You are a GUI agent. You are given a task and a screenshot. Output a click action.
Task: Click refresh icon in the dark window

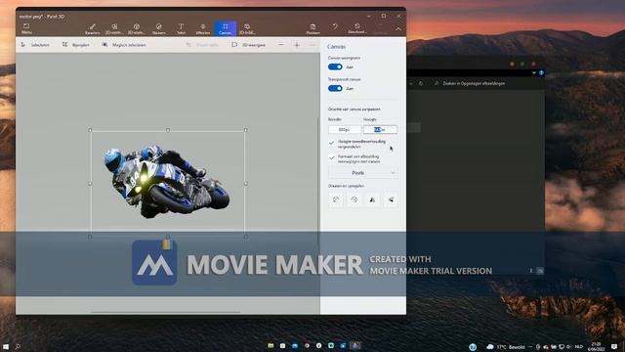tap(421, 83)
